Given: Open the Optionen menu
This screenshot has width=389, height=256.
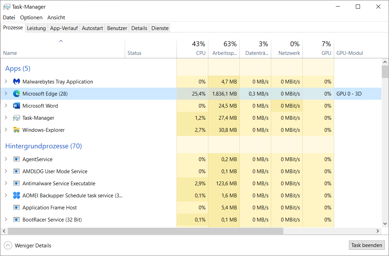Looking at the screenshot, I should [x=31, y=17].
